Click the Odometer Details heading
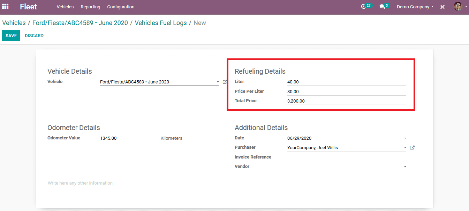Screen dimensions: 469x211 [x=74, y=128]
